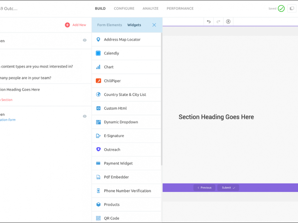298x223 pixels.
Task: Click the Address Map Locator pin icon
Action: 98,40
